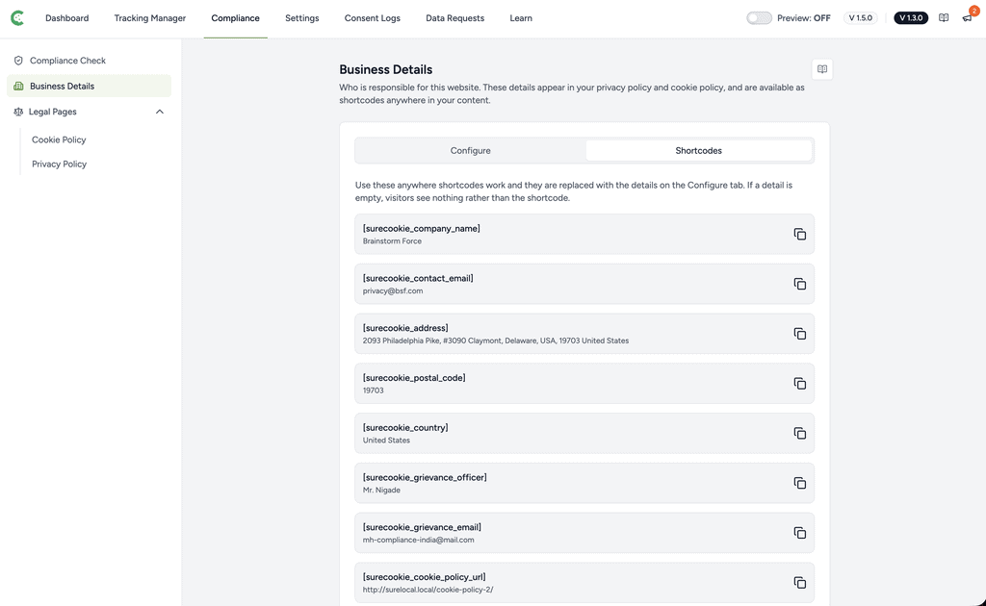The width and height of the screenshot is (986, 606).
Task: Open Consent Logs
Action: point(373,18)
